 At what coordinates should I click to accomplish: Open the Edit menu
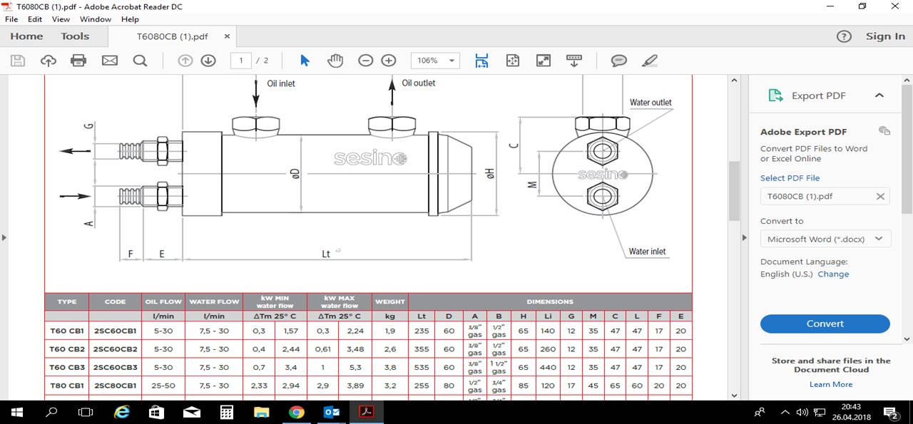35,19
